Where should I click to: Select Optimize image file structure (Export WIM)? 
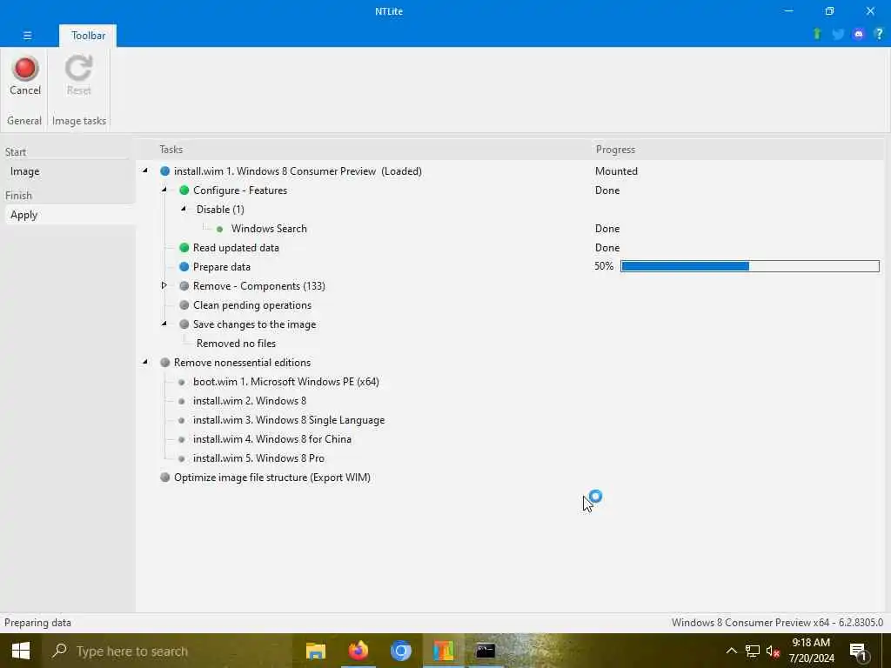tap(272, 478)
